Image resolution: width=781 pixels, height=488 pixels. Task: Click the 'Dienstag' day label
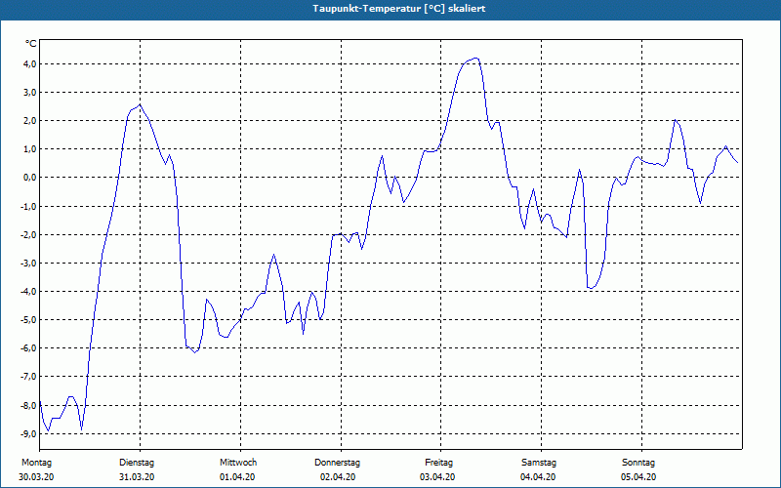(137, 463)
